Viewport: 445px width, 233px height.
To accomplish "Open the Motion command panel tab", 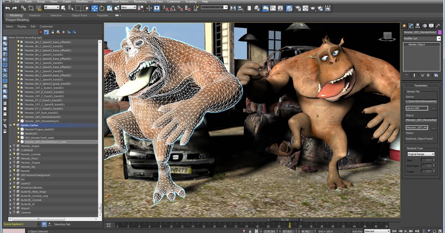I will pos(425,25).
